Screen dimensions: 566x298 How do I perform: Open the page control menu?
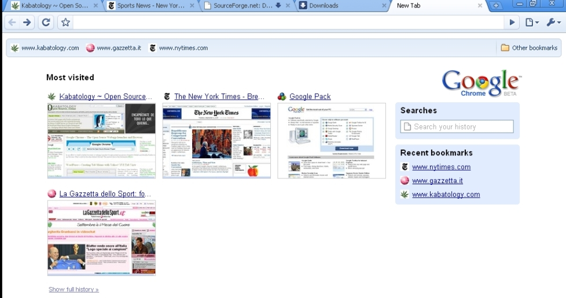point(532,23)
